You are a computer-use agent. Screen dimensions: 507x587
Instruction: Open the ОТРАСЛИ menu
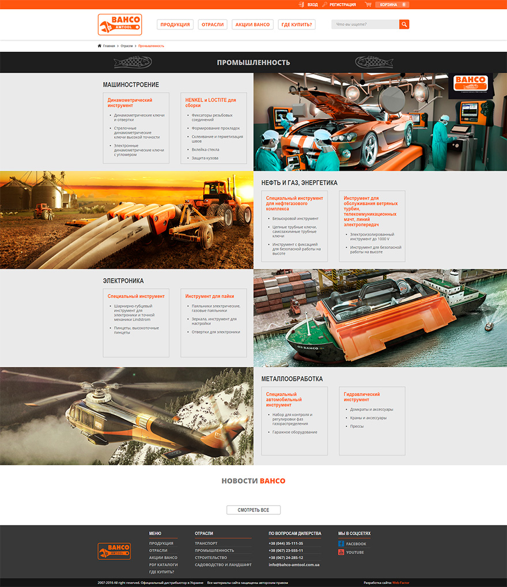[x=213, y=25]
